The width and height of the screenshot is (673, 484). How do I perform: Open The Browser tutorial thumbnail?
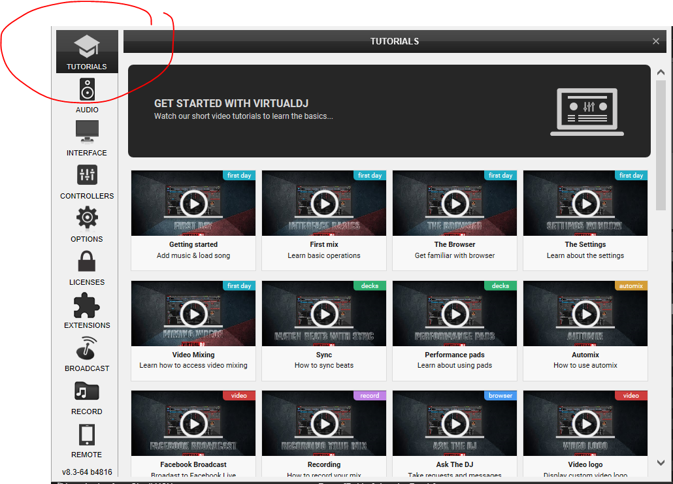(455, 204)
